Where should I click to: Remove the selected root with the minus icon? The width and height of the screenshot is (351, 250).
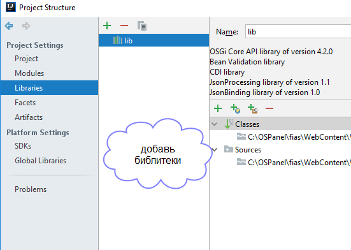tap(269, 108)
